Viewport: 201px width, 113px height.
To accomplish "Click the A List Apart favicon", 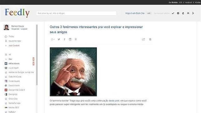I will click(6, 68).
